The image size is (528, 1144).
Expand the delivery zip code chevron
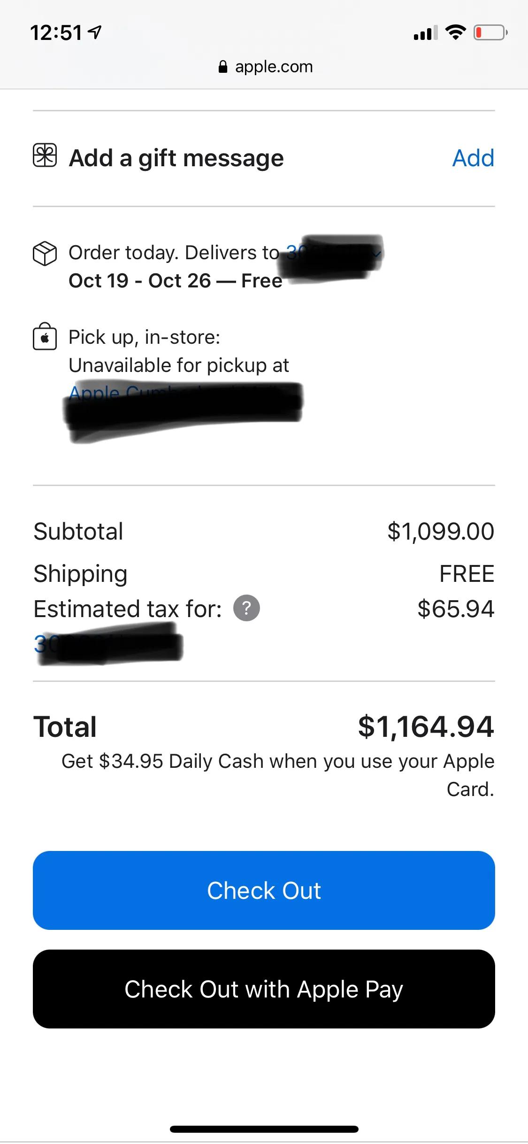(376, 254)
